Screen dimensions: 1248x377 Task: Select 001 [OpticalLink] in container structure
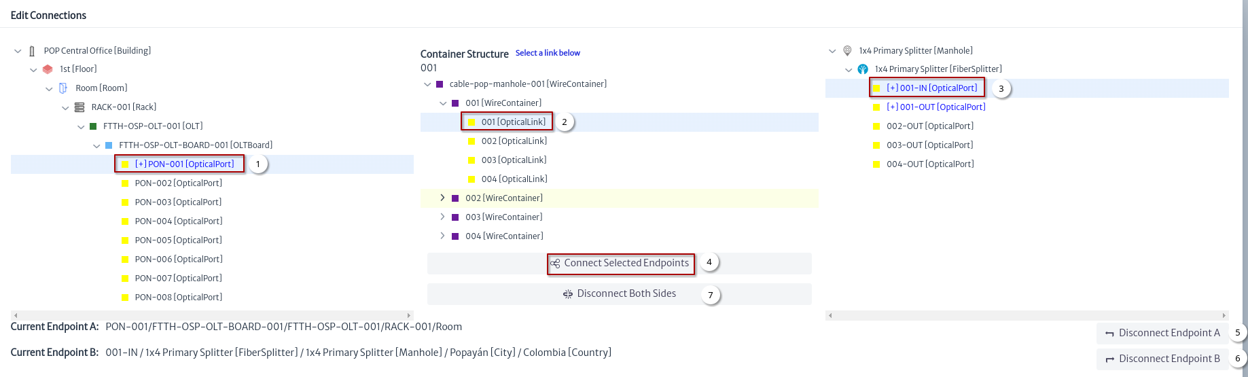point(514,122)
